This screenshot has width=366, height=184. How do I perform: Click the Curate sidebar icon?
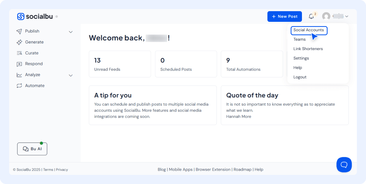(19, 53)
